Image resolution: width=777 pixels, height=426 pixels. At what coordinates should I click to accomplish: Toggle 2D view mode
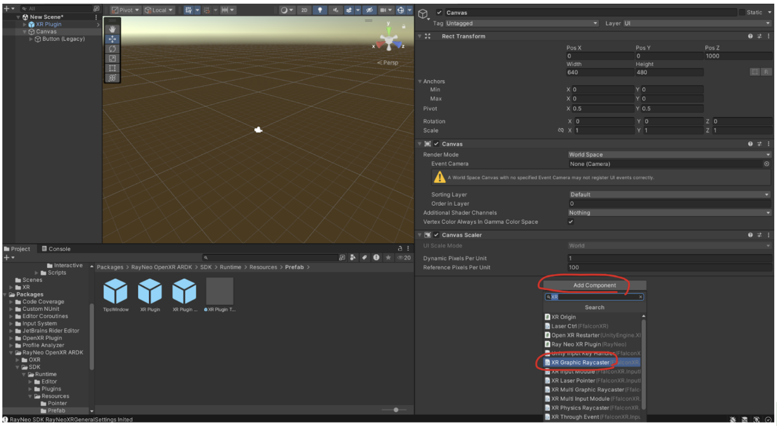click(x=304, y=10)
